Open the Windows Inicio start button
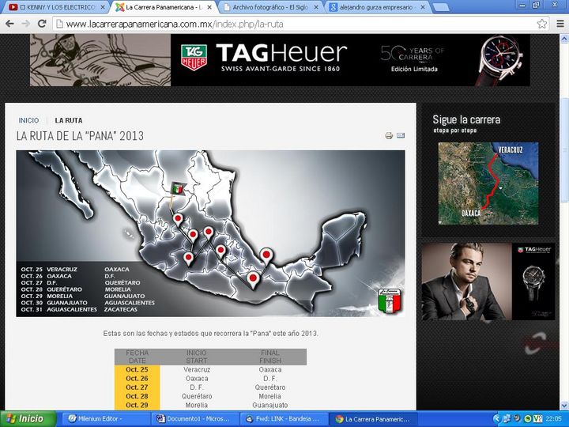569x427 pixels. click(28, 419)
